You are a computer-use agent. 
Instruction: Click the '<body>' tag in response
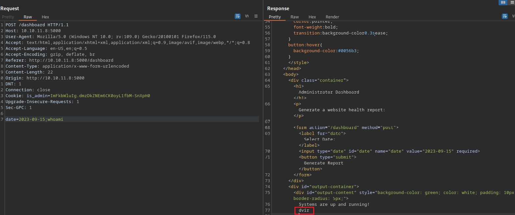tap(291, 74)
